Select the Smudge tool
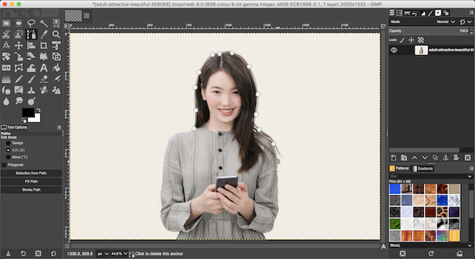Viewport: 475px width, 259px height. point(18,101)
